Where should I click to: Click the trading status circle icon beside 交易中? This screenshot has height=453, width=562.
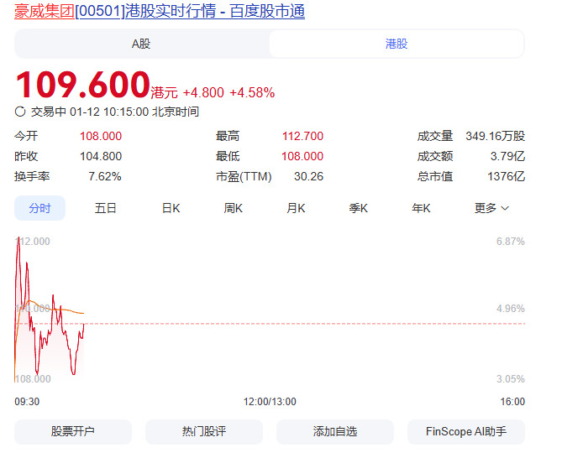pyautogui.click(x=20, y=112)
